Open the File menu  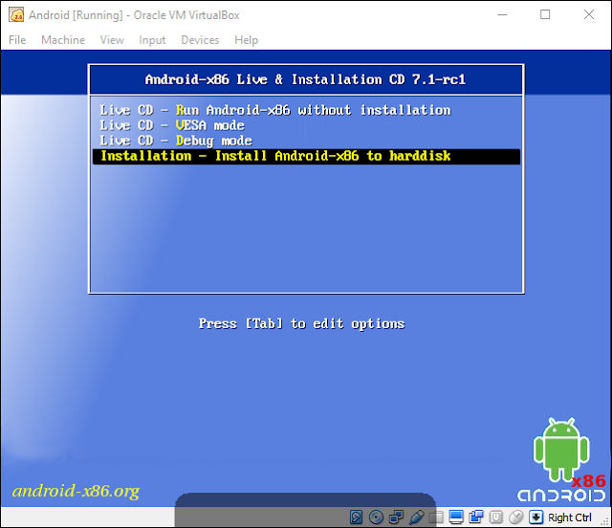point(17,40)
